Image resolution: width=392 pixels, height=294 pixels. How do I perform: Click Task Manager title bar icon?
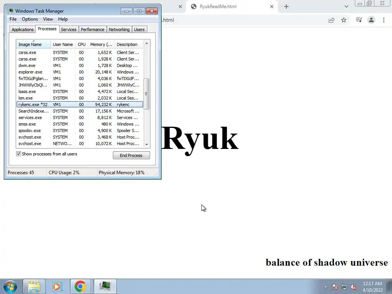point(11,11)
